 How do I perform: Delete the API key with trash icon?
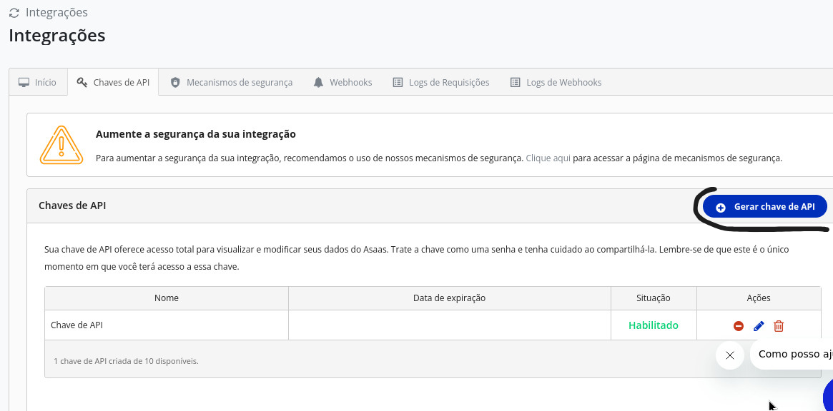click(779, 326)
